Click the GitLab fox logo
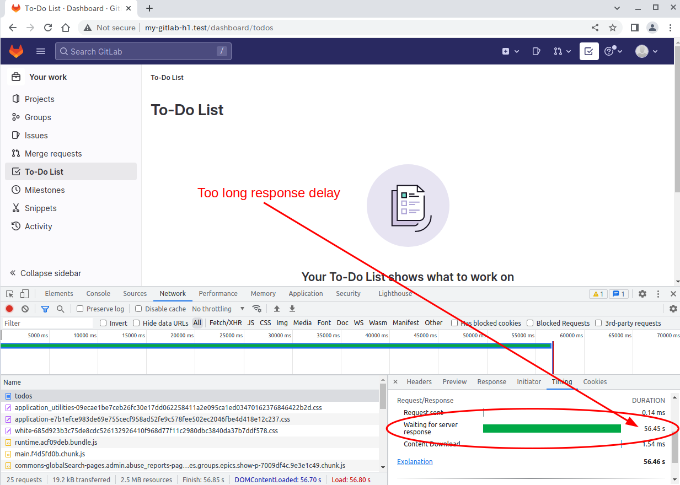 click(x=17, y=51)
